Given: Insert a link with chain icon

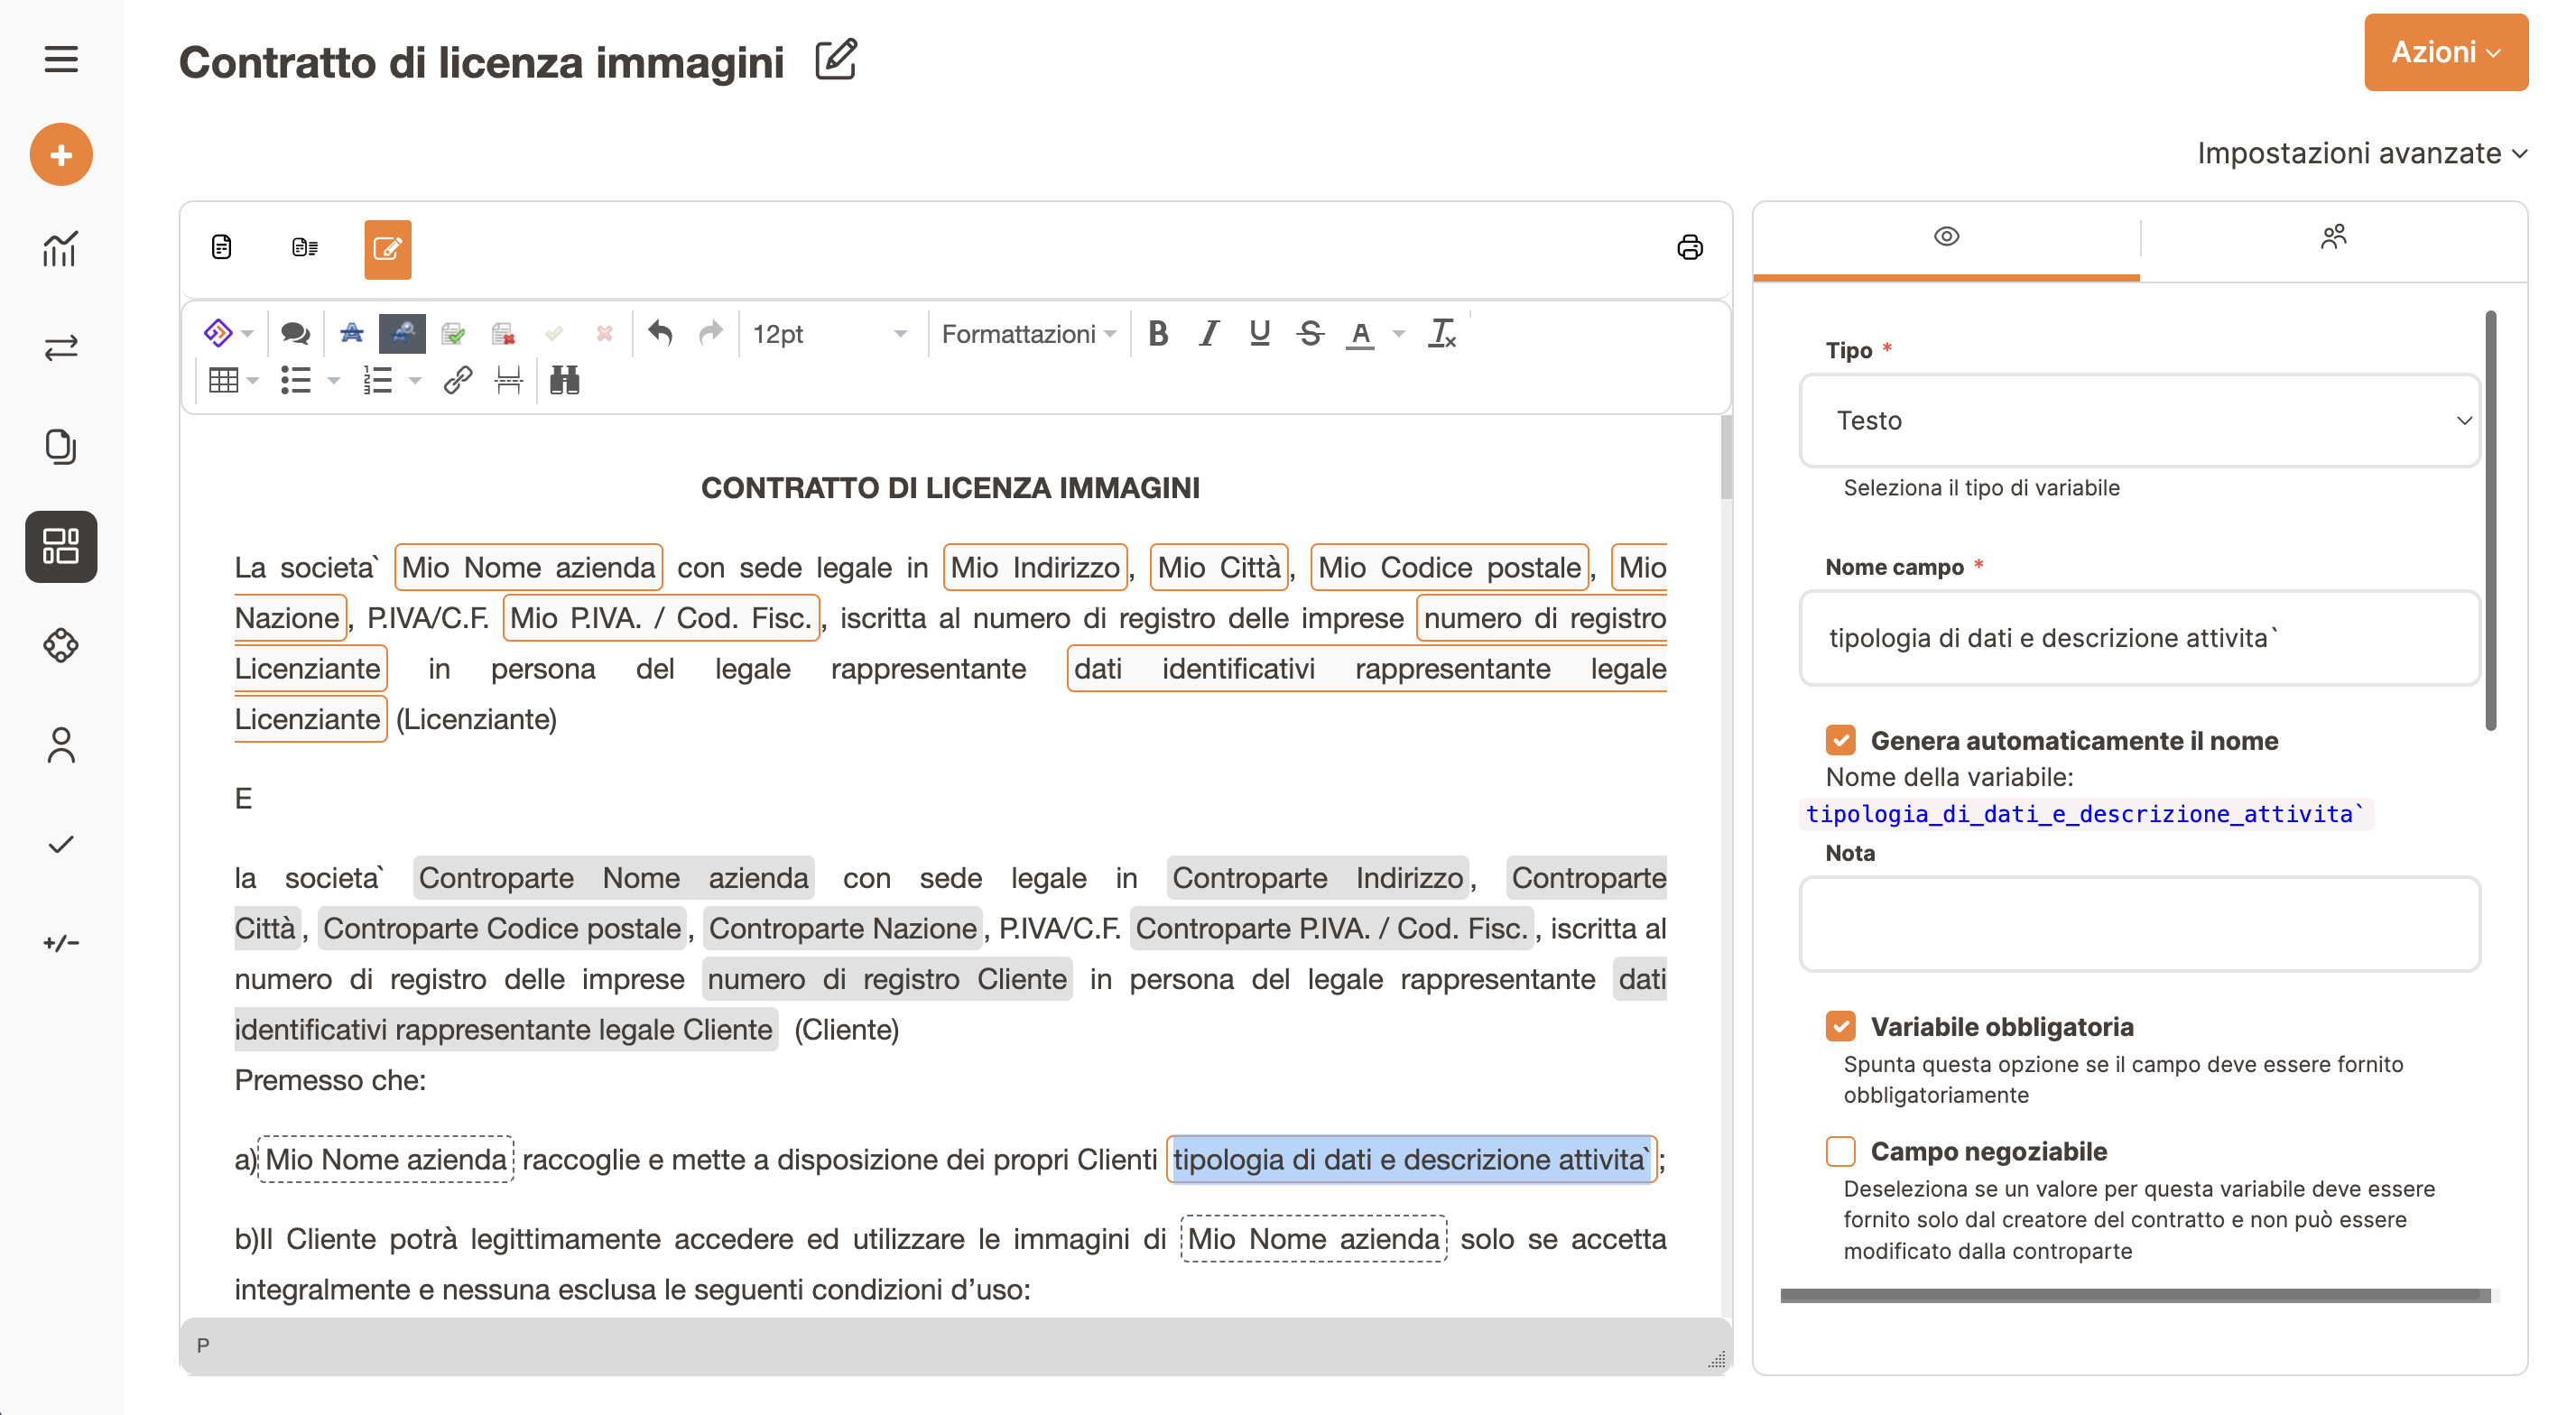Looking at the screenshot, I should 457,380.
